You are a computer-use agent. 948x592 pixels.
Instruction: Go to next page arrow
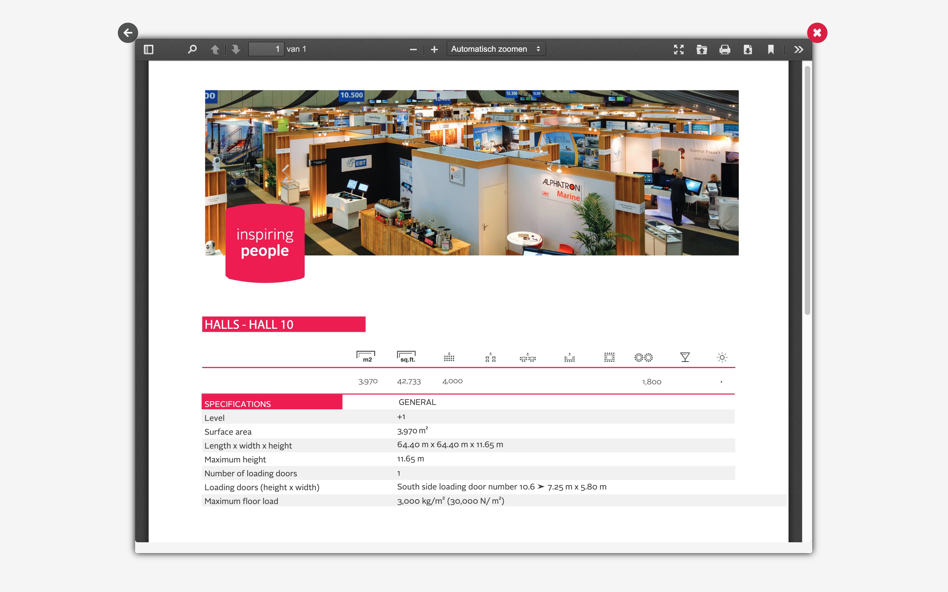tap(235, 49)
